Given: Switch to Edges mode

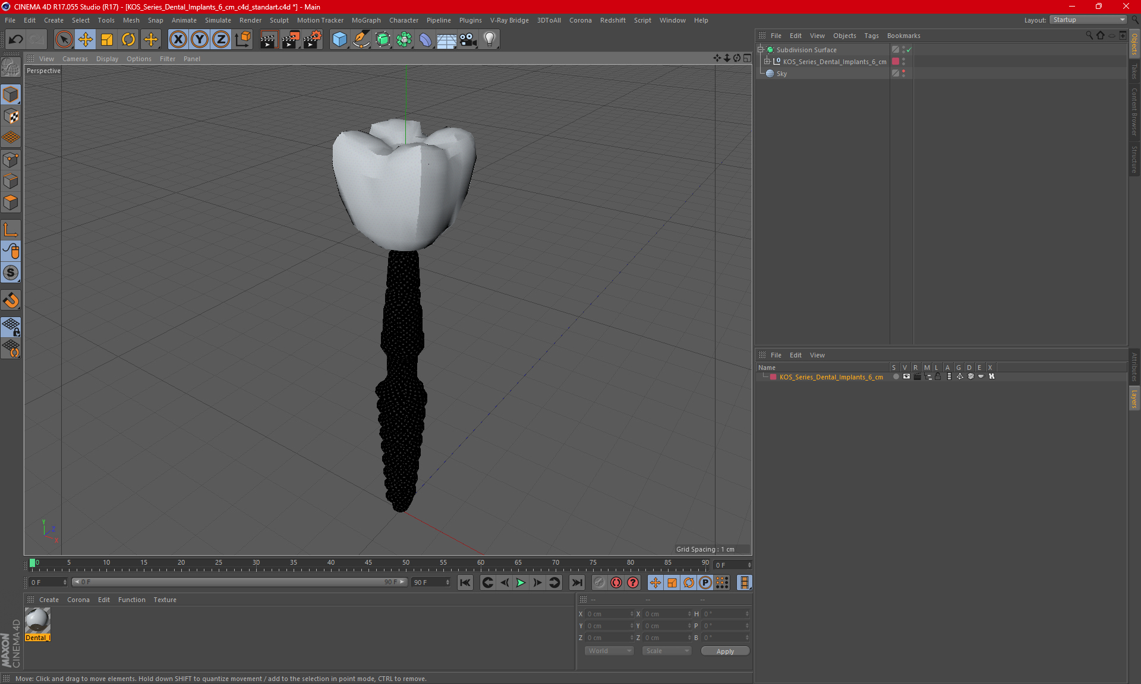Looking at the screenshot, I should click(x=11, y=181).
